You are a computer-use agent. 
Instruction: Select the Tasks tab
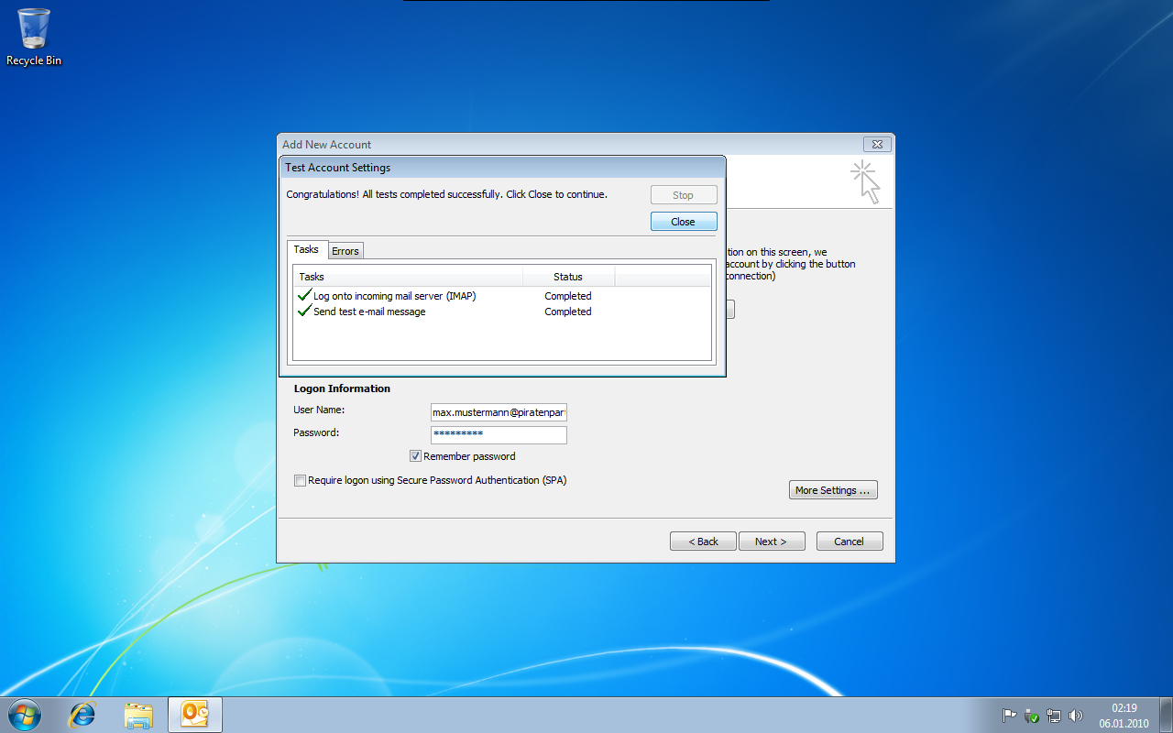pos(306,249)
